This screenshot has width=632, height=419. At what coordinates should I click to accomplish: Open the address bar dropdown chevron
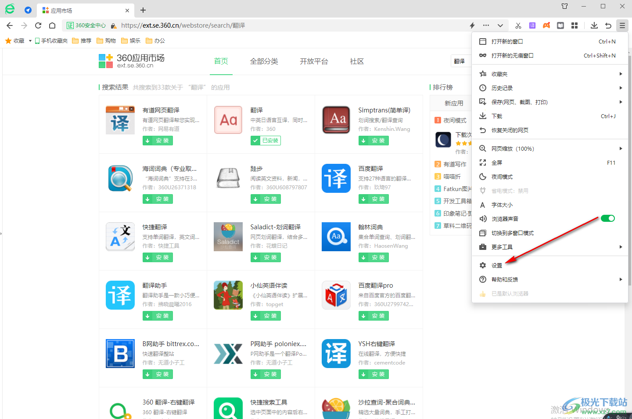(500, 25)
